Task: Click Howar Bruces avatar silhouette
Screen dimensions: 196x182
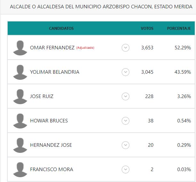Action: coord(20,121)
